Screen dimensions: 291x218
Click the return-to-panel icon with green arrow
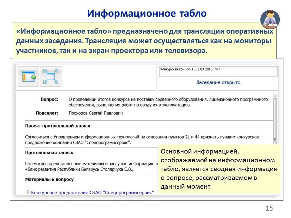coord(28,77)
